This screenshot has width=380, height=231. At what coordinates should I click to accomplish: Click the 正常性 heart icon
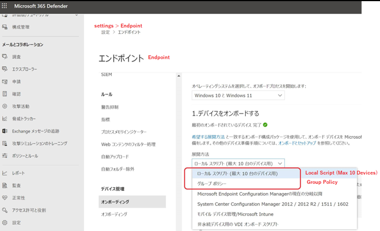point(5,198)
